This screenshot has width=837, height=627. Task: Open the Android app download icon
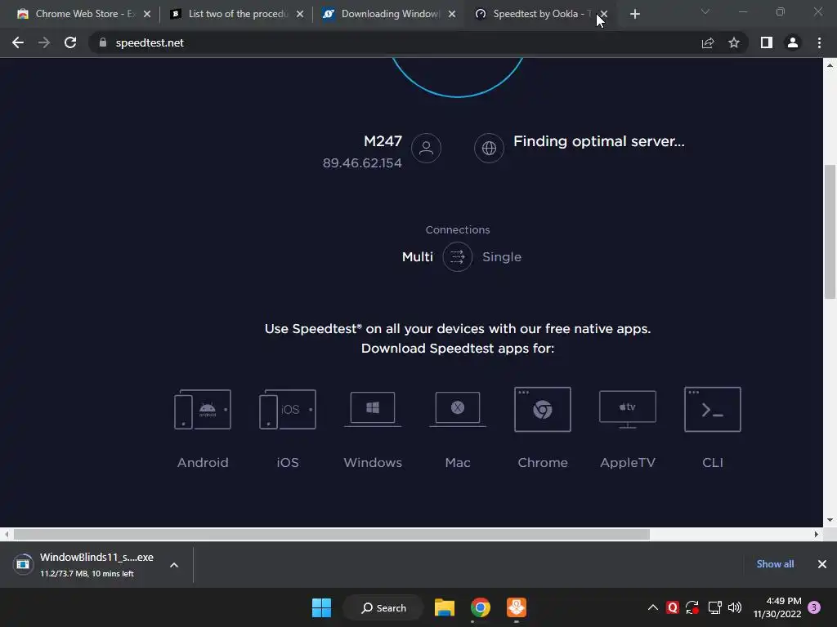tap(203, 410)
